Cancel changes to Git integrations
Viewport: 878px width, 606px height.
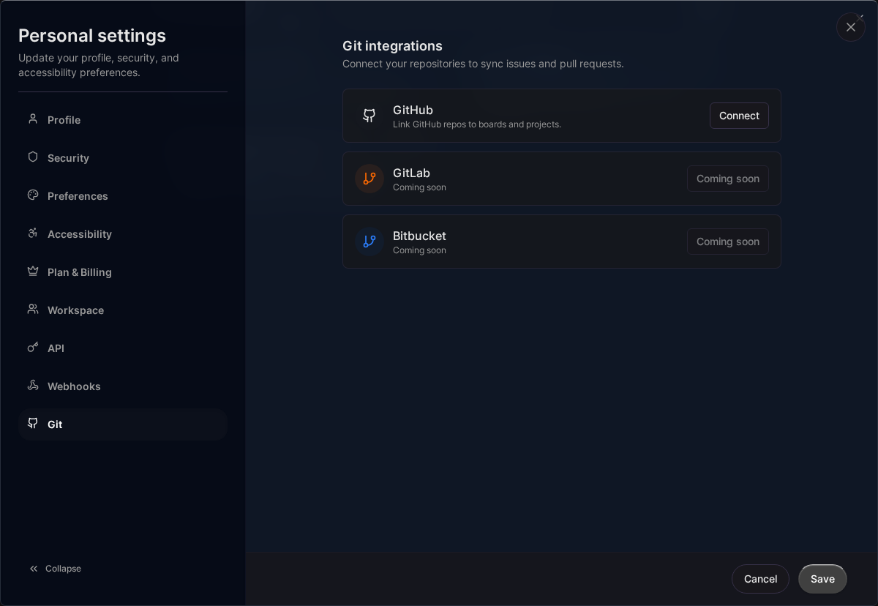coord(760,578)
